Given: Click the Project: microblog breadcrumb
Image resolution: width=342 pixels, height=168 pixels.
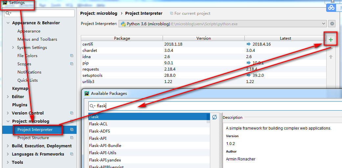Looking at the screenshot, I should 99,13.
